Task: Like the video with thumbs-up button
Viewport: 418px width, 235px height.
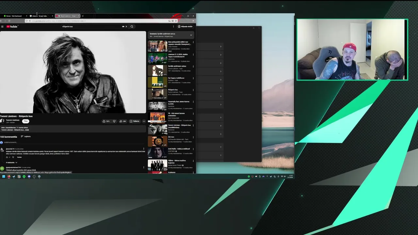Action: click(106, 121)
